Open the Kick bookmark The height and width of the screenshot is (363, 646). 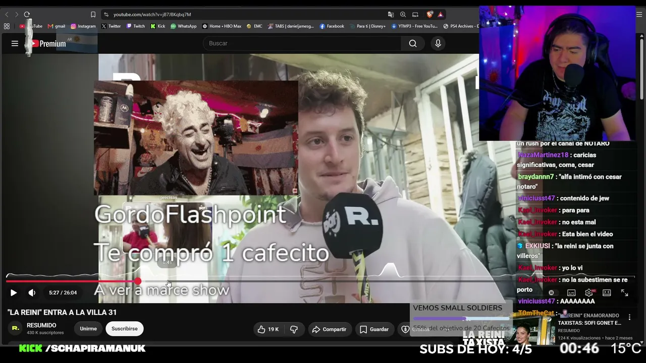pyautogui.click(x=158, y=26)
